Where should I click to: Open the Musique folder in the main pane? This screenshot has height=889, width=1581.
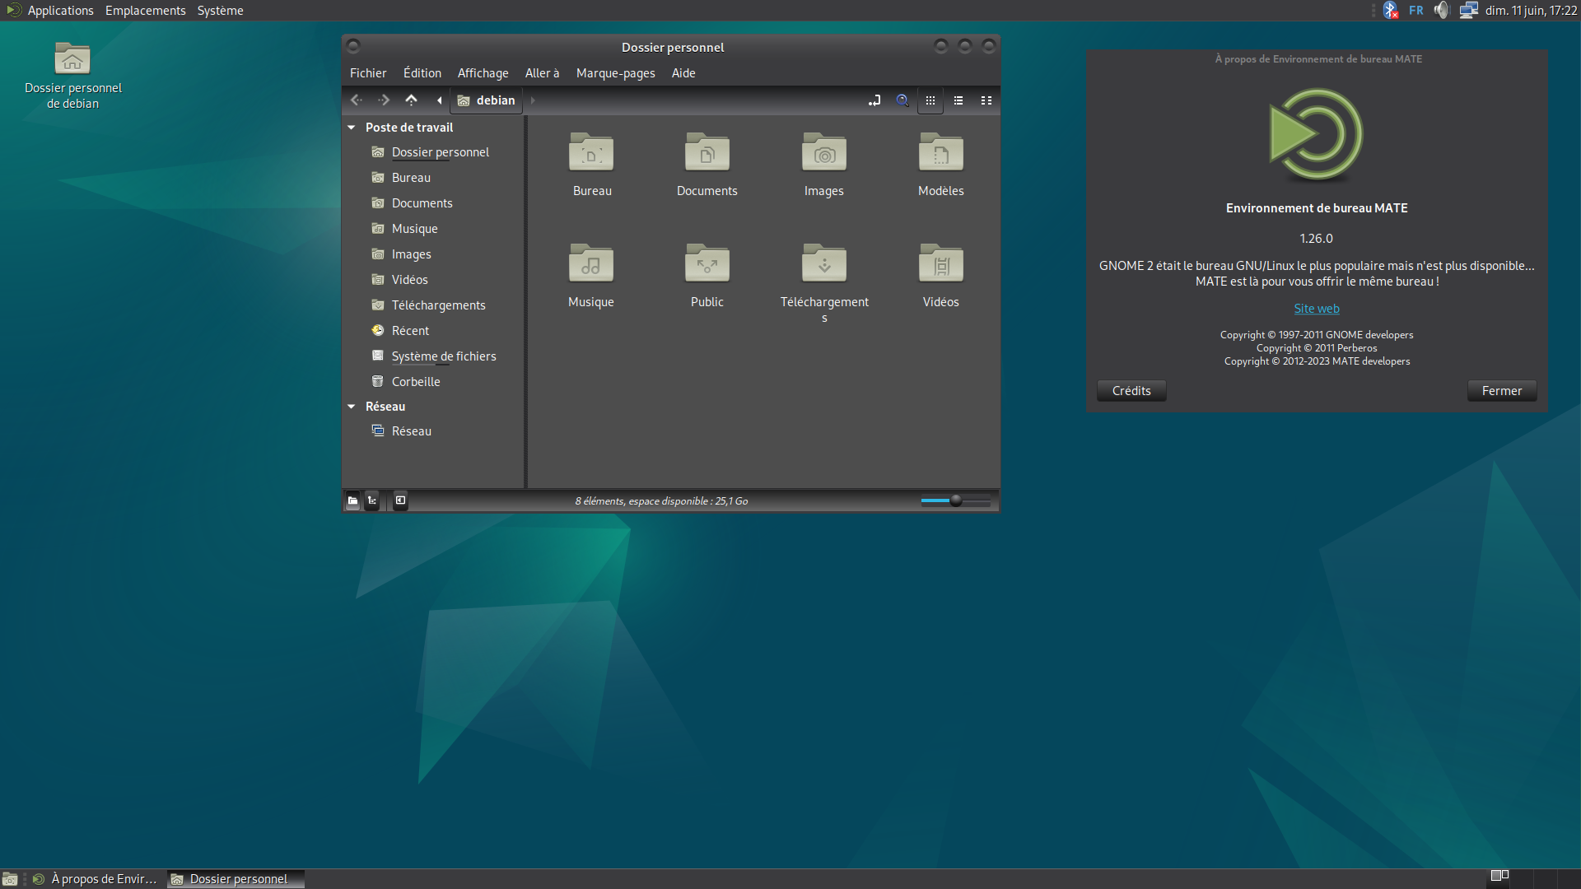point(591,276)
